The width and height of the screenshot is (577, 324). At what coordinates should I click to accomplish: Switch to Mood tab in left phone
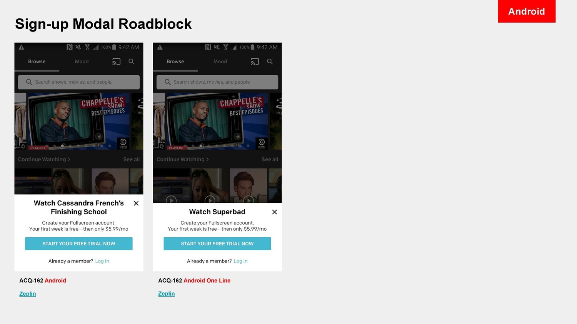click(82, 61)
